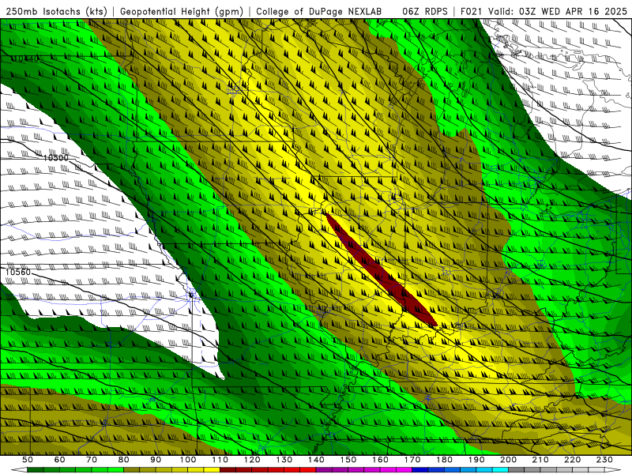Click the 190 tick label on colorbar
The image size is (632, 474).
coord(476,460)
